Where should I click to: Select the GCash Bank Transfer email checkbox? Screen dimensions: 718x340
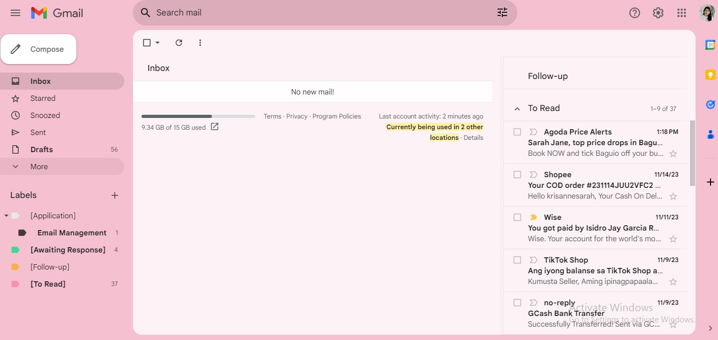point(517,303)
